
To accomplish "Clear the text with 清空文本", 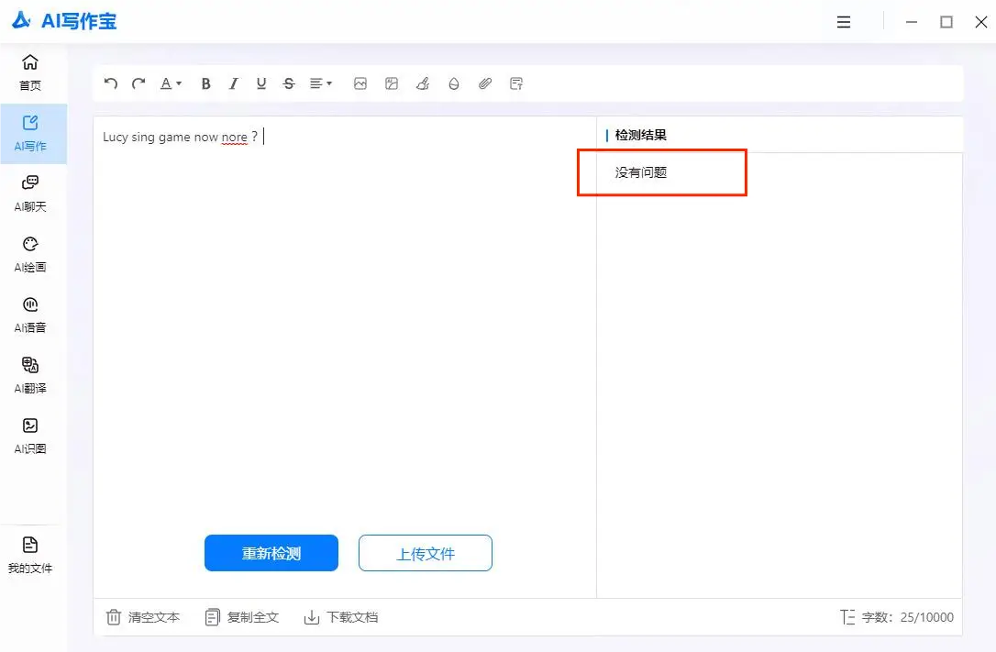I will click(x=143, y=617).
